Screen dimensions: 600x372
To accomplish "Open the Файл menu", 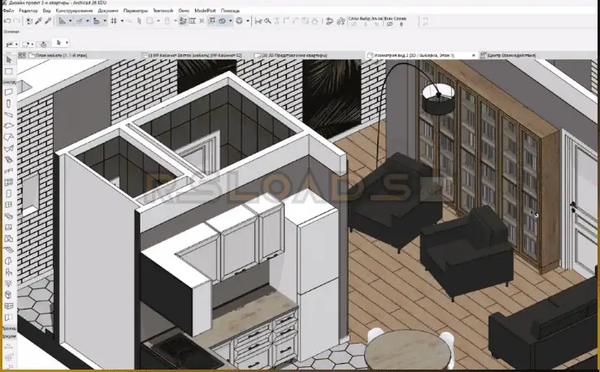I will [x=8, y=11].
